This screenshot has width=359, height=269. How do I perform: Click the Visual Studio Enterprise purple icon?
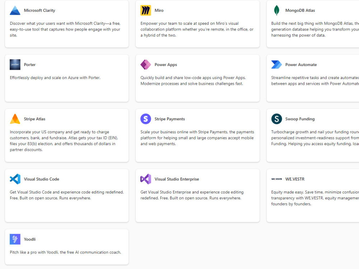click(146, 179)
